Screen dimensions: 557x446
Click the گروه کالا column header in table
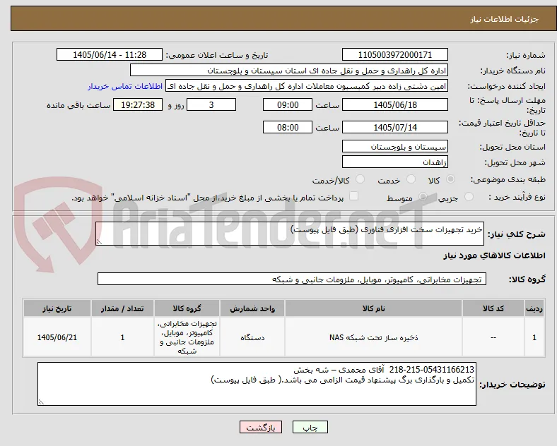click(x=187, y=308)
